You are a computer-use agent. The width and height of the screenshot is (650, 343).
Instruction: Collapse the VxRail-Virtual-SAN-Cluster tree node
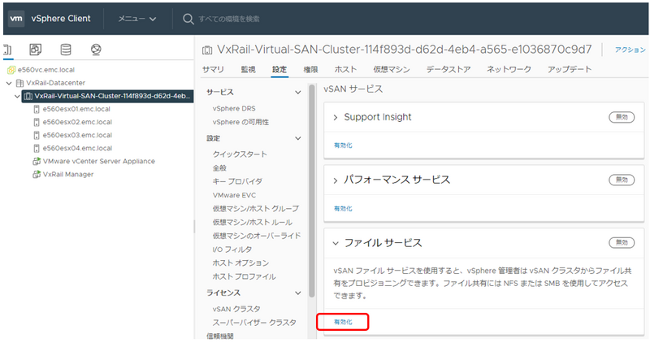click(16, 96)
